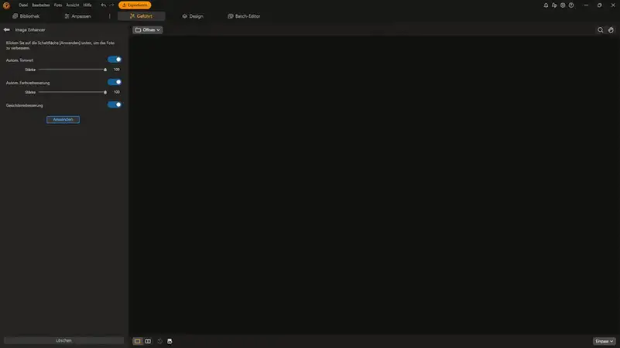Toggle Autom. Tonwert switch
This screenshot has height=348, width=620.
point(115,60)
